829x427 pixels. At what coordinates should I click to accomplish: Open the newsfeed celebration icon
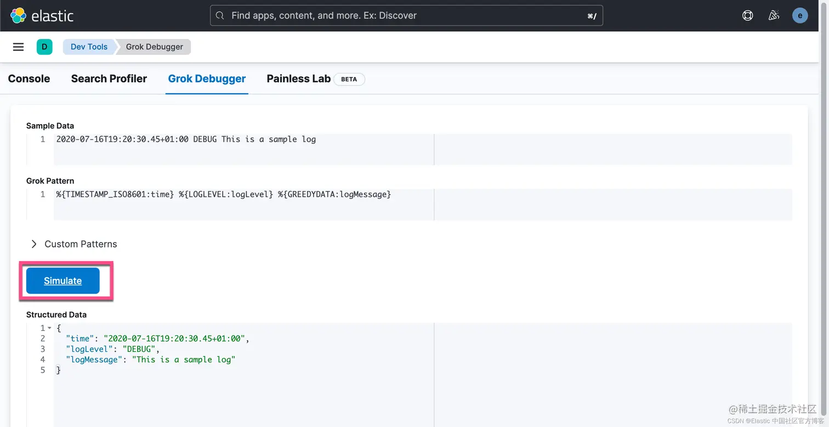[x=774, y=15]
